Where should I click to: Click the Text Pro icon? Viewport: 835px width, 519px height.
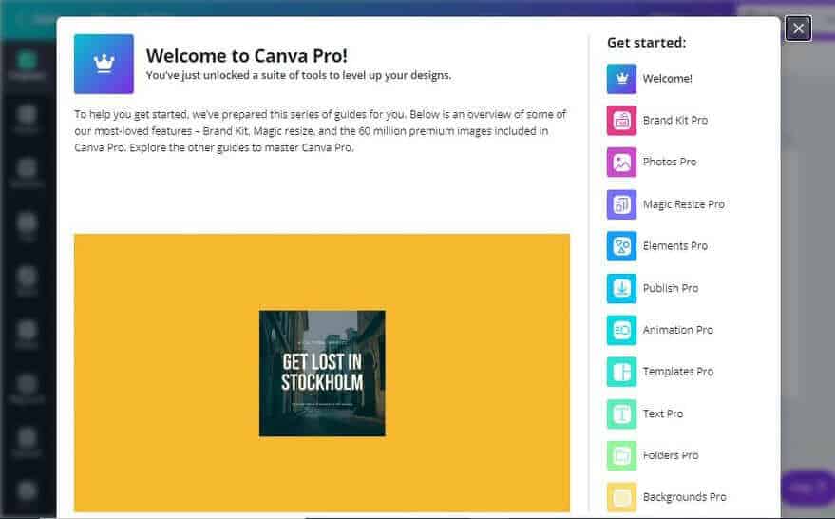621,414
